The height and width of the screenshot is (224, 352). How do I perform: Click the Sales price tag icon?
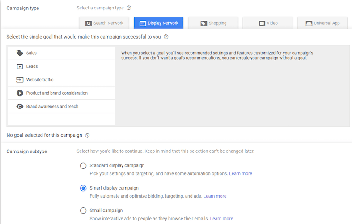20,53
